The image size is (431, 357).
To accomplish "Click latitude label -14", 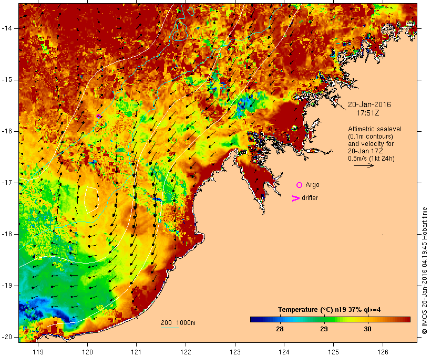I will [6, 28].
